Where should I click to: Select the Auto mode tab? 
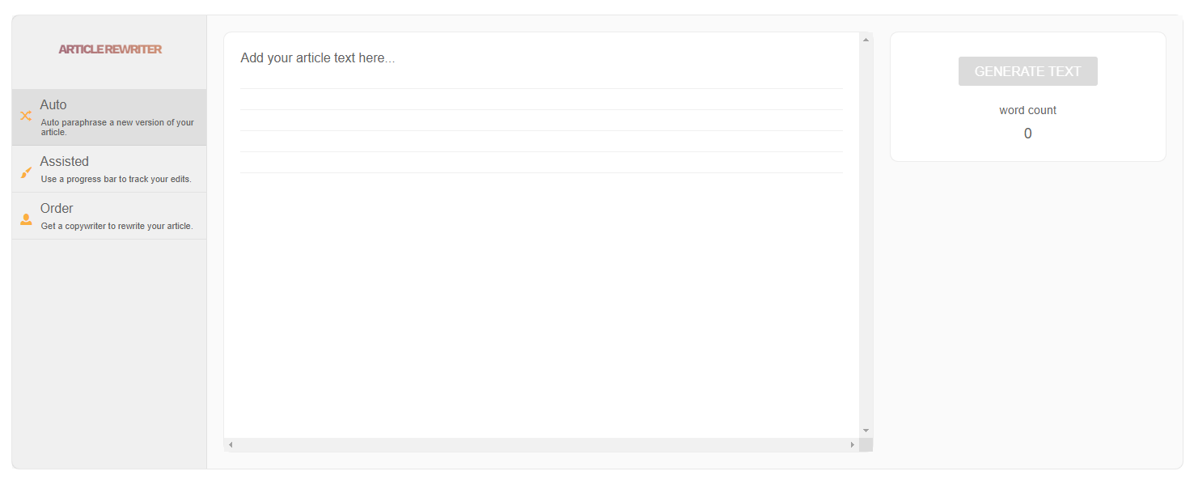tap(109, 117)
